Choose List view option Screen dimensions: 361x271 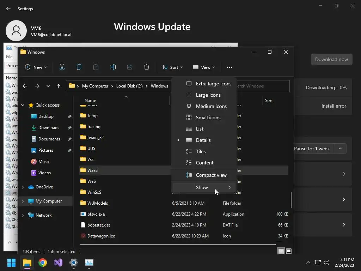coord(204,129)
